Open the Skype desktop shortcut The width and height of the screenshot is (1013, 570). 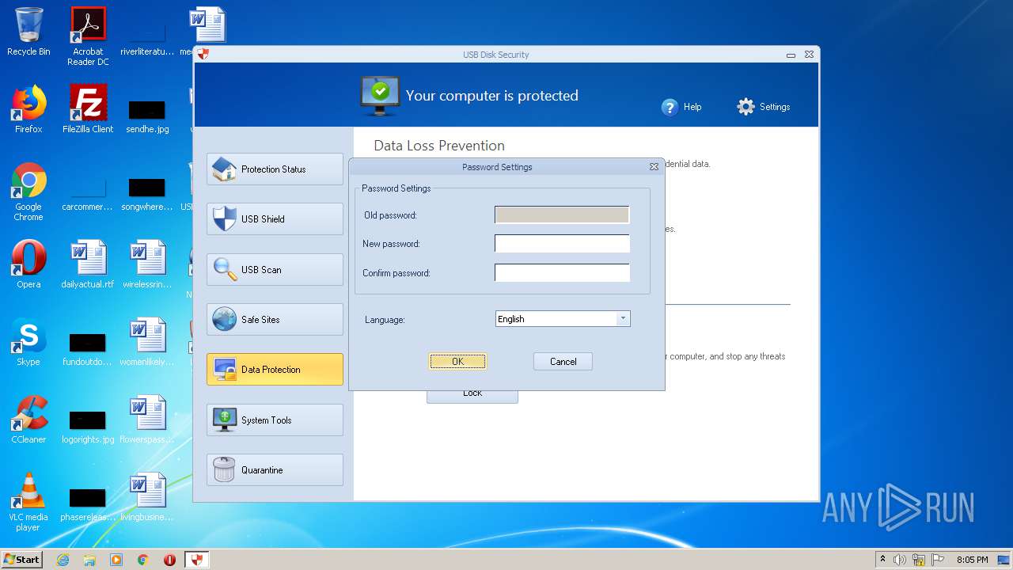tap(28, 342)
